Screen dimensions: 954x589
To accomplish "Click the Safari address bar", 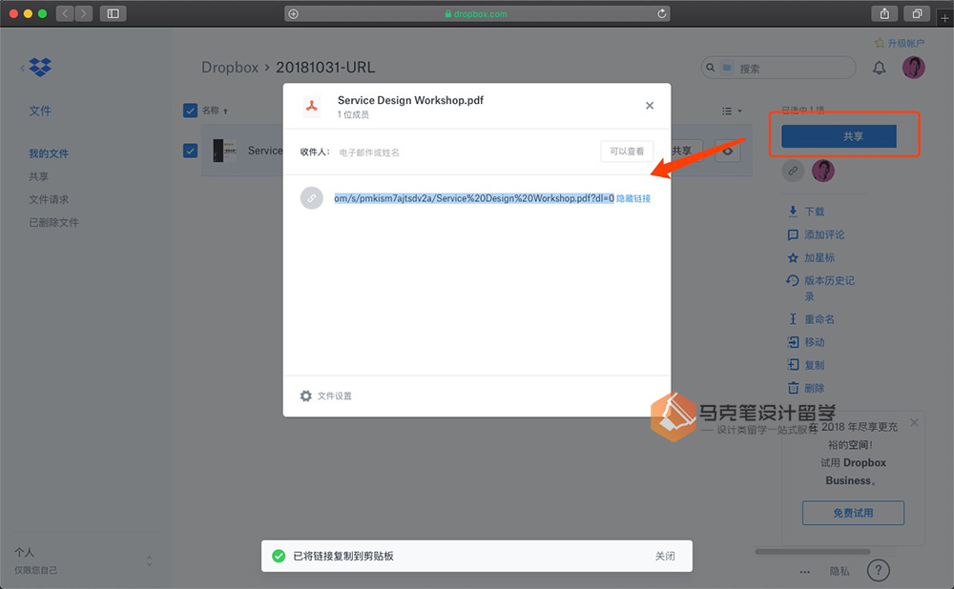I will click(x=477, y=13).
